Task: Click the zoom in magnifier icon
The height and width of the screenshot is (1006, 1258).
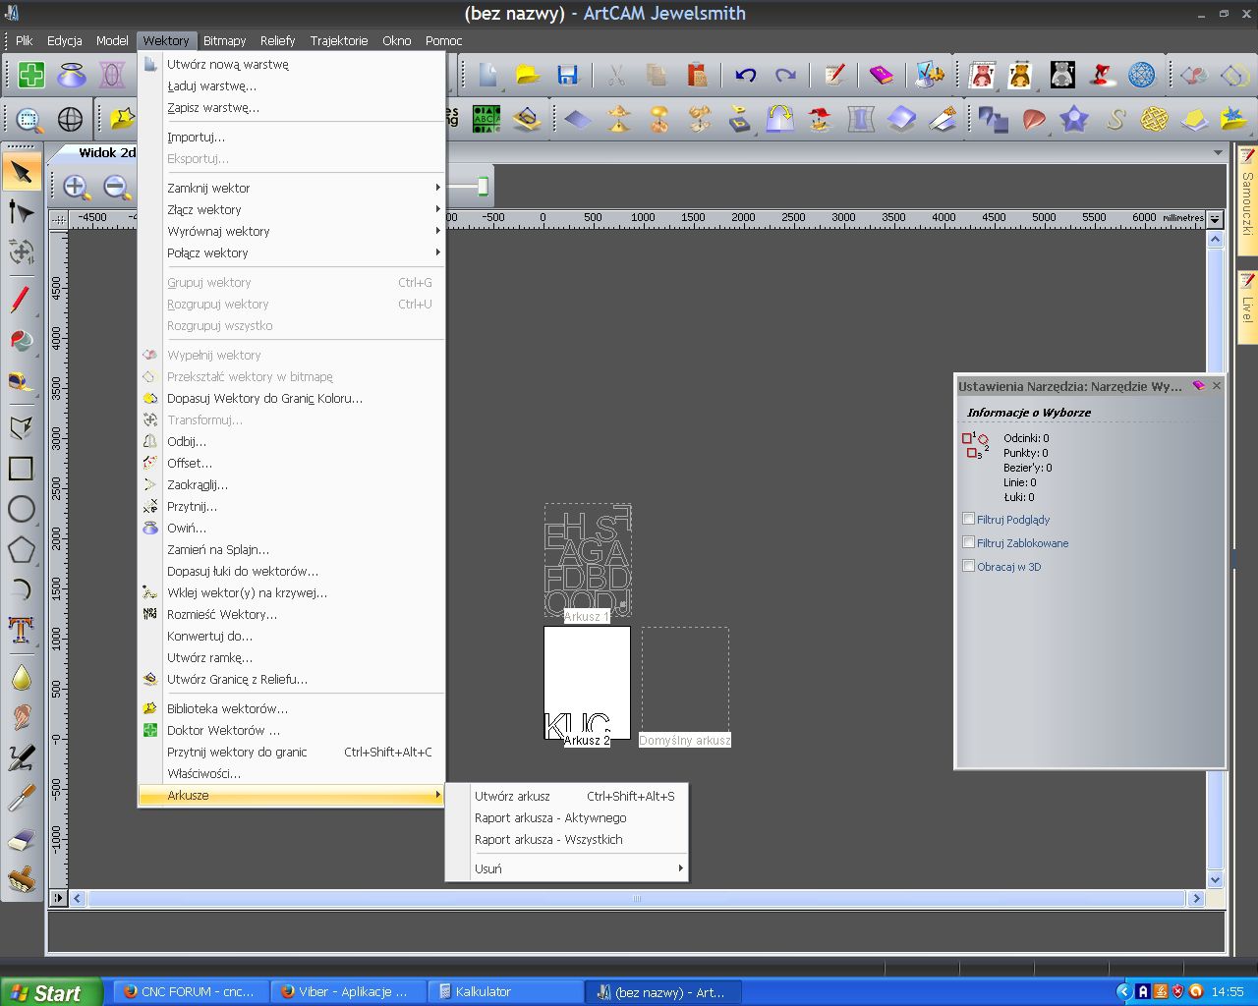Action: tap(76, 187)
